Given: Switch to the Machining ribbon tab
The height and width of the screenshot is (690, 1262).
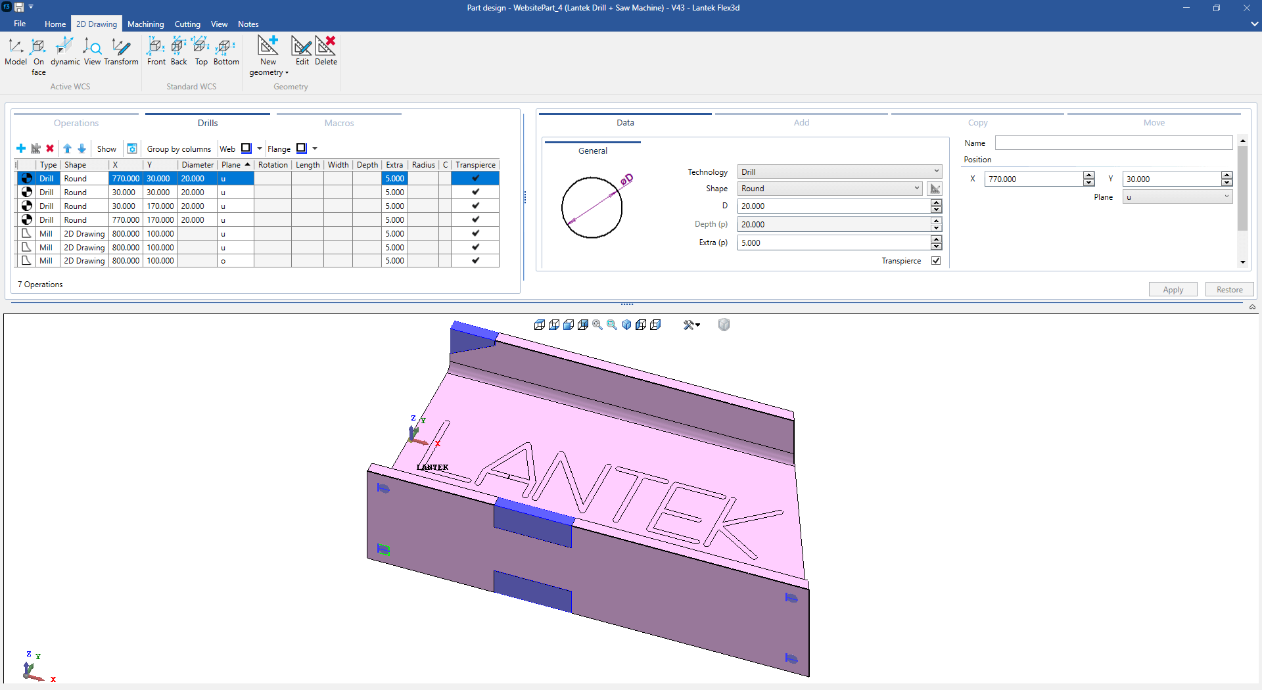Looking at the screenshot, I should coord(145,24).
